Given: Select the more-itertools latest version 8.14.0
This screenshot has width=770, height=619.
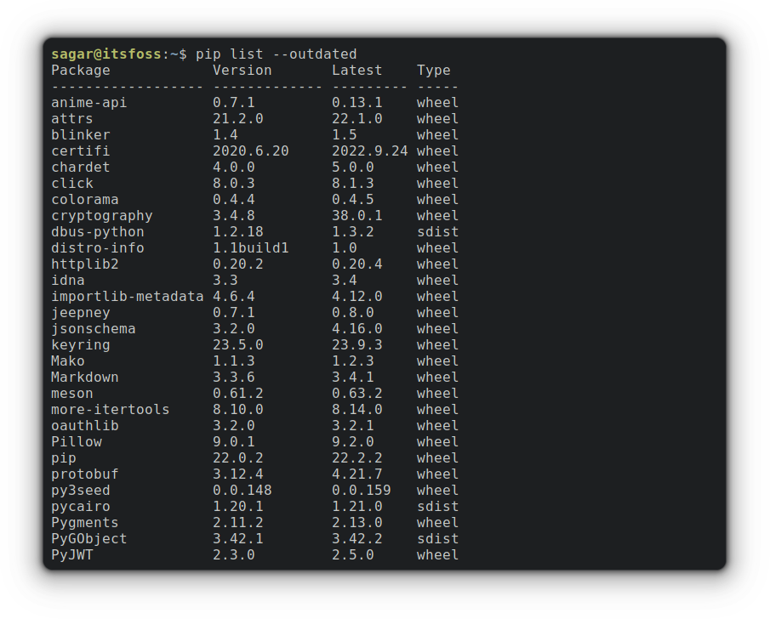Looking at the screenshot, I should 356,409.
